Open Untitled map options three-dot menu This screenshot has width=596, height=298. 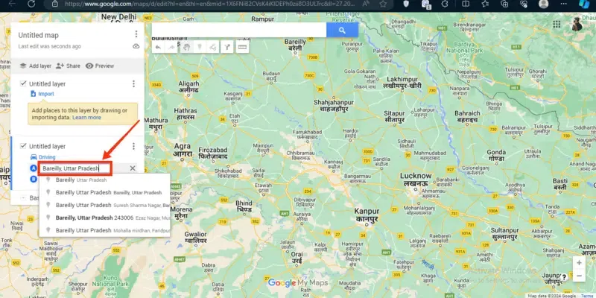pyautogui.click(x=136, y=34)
